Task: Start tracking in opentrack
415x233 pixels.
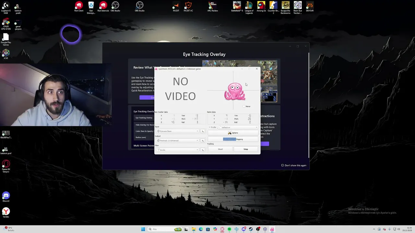Action: coord(220,149)
